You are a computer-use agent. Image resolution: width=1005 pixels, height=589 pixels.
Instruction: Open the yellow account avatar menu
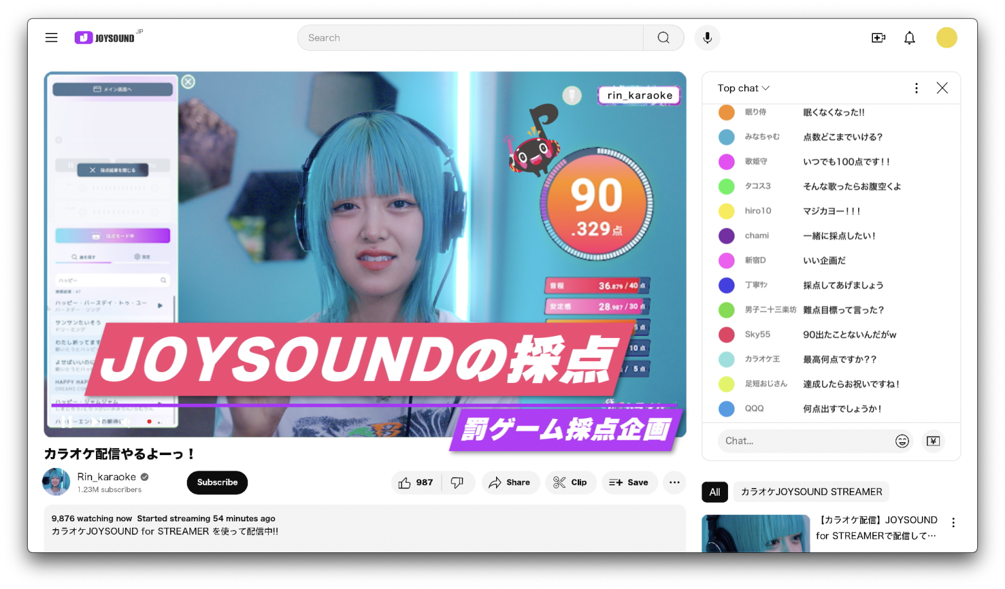946,37
